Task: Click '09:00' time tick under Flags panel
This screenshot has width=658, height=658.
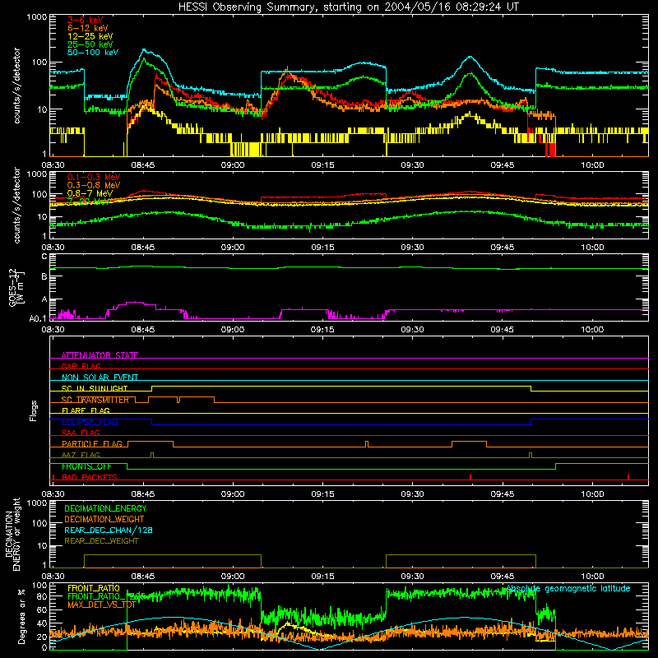Action: point(233,494)
